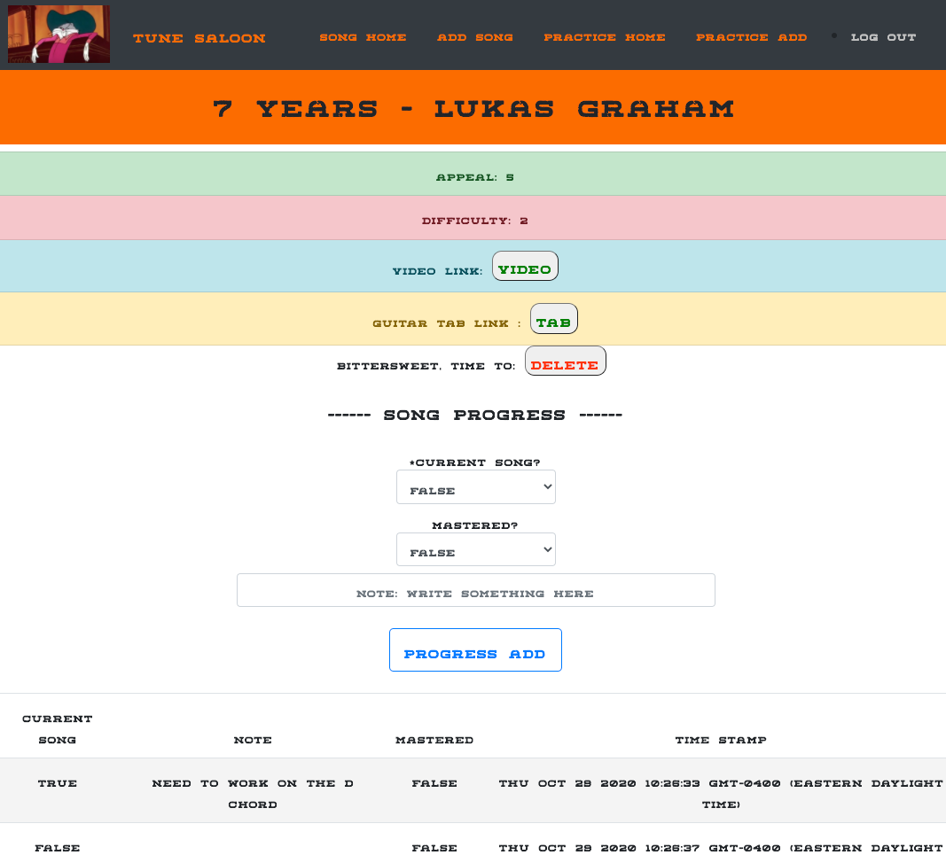
Task: Open the Tune Saloon brand link
Action: pos(199,38)
